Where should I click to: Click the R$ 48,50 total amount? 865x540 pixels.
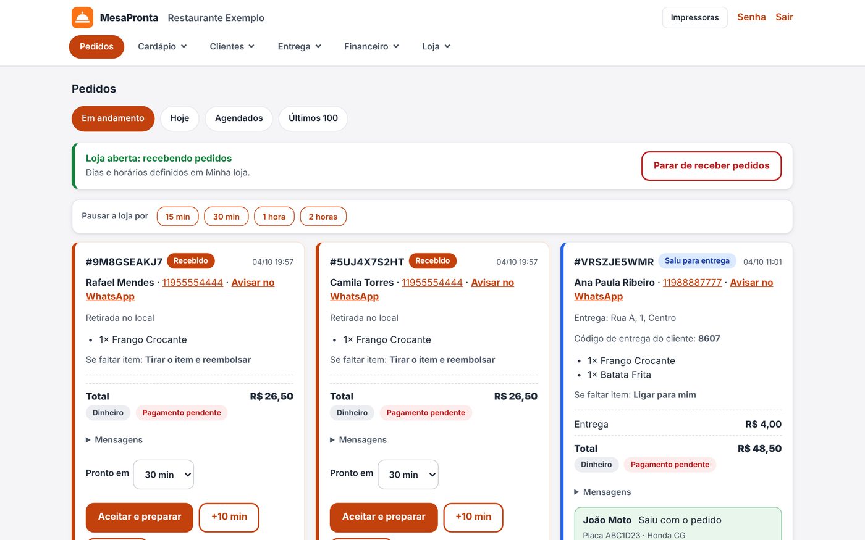tap(759, 449)
